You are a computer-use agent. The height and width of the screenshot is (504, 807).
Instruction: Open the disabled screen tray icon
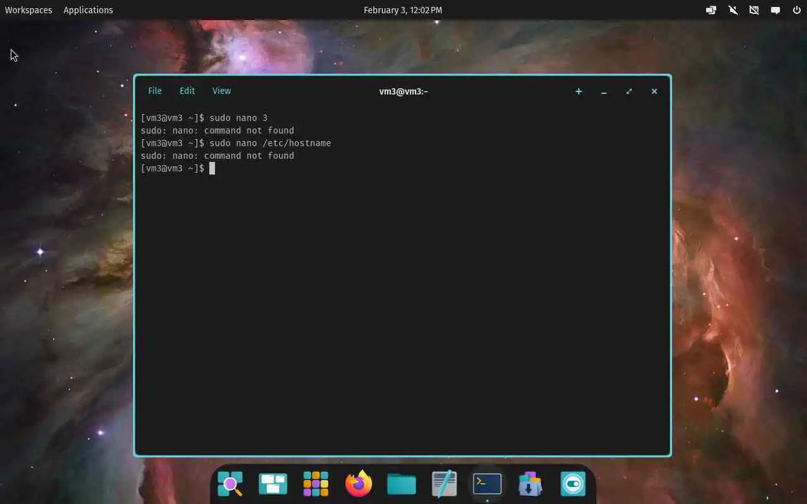tap(754, 10)
